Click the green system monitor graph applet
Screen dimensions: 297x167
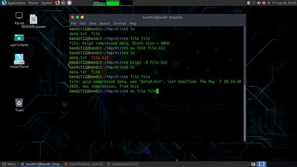pyautogui.click(x=113, y=3)
